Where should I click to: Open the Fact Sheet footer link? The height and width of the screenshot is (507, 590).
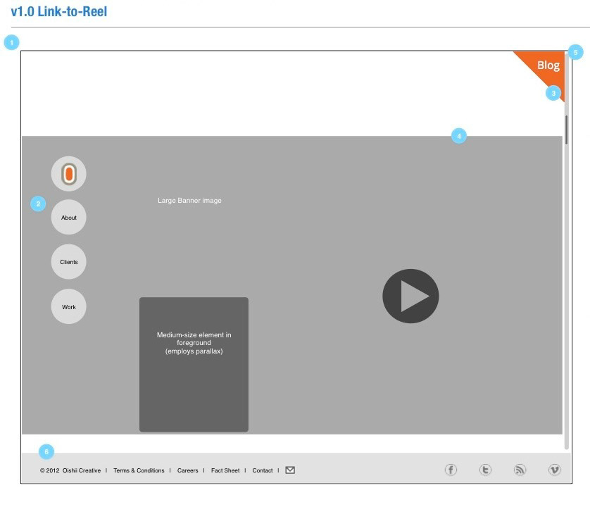click(225, 470)
